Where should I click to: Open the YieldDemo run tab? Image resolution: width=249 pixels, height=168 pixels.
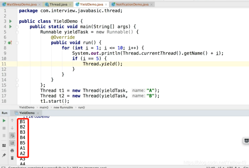click(27, 113)
